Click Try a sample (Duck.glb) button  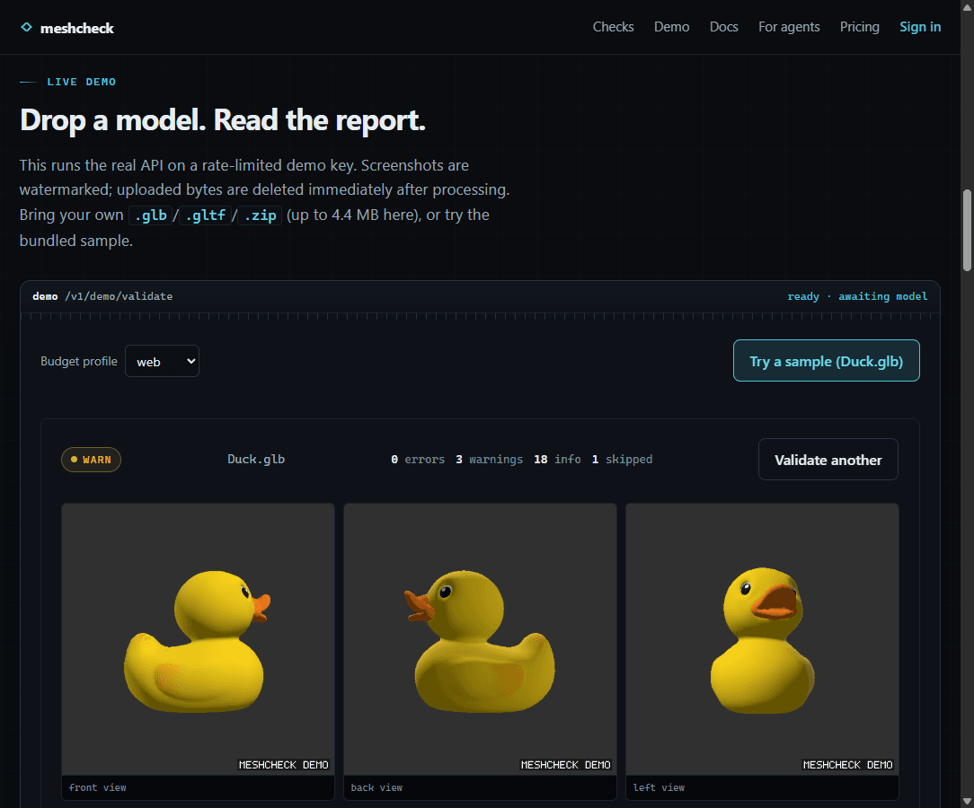[x=826, y=361]
